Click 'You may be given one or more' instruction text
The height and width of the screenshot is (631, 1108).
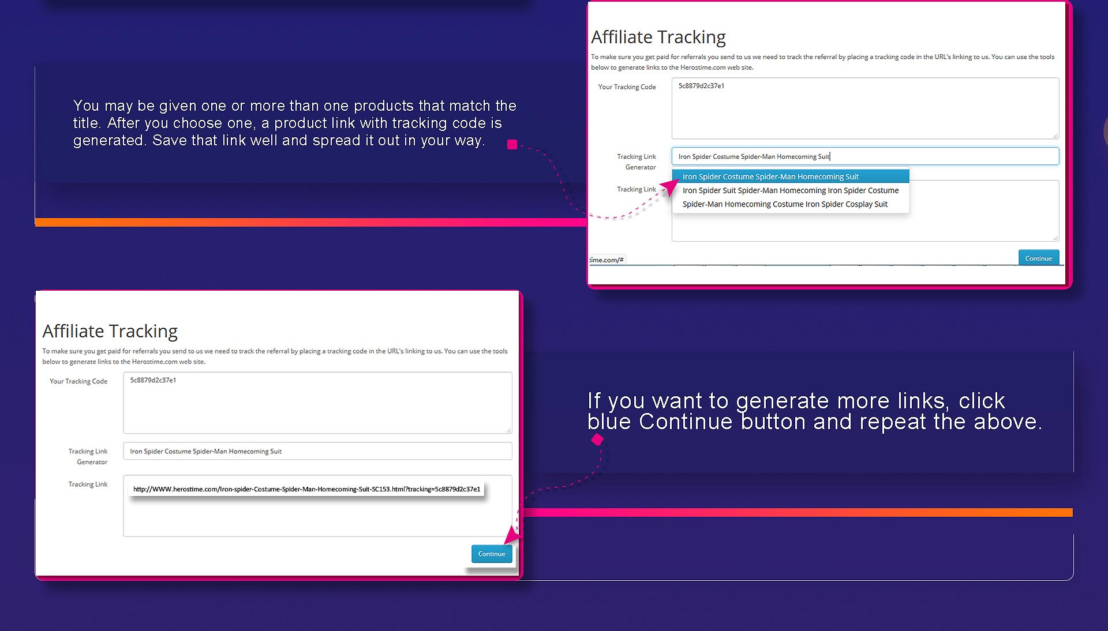coord(294,123)
